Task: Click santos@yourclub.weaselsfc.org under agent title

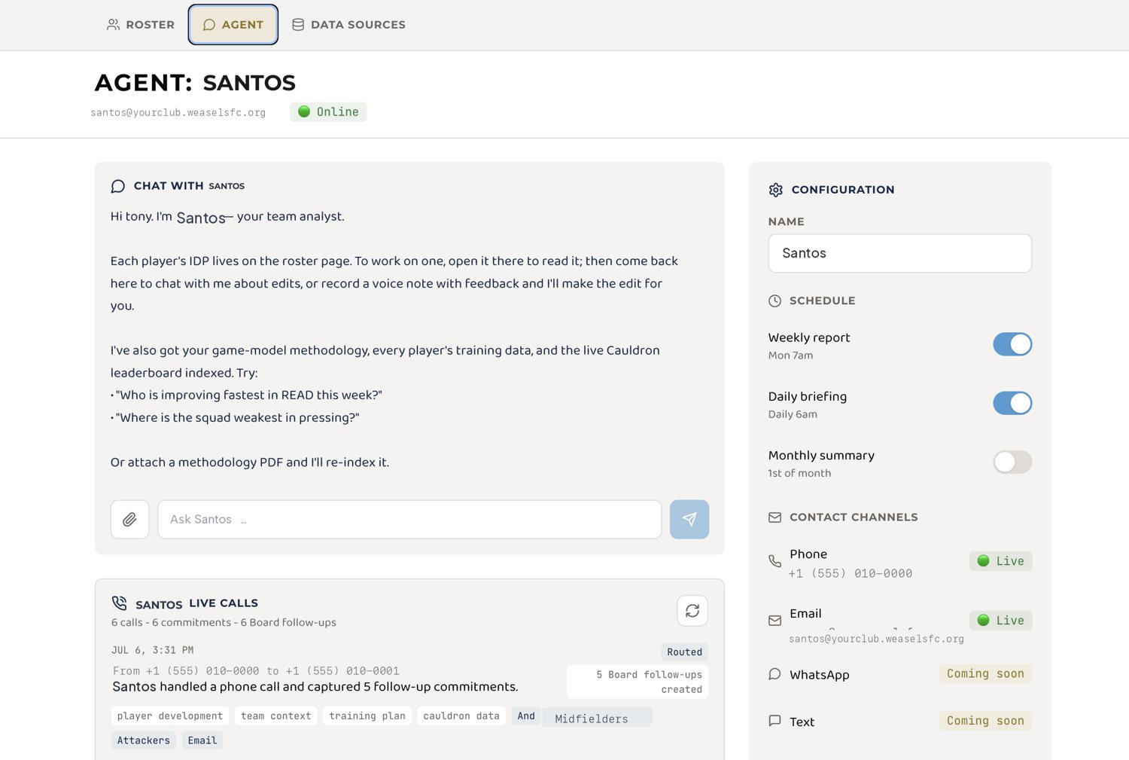Action: point(178,112)
